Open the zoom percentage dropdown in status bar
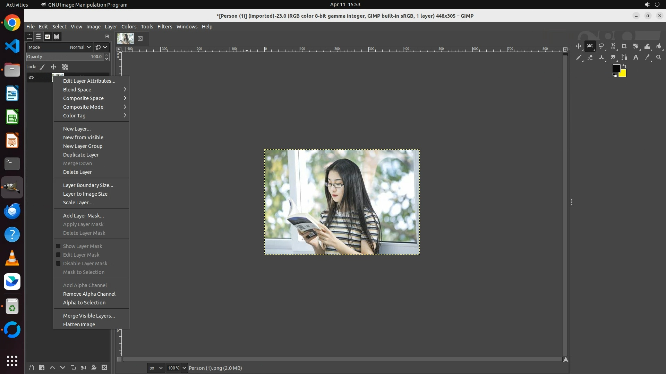The height and width of the screenshot is (374, 666). 184,368
